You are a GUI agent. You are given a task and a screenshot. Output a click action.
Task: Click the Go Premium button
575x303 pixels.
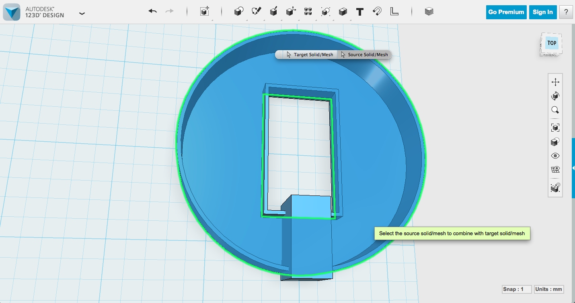[x=506, y=12]
